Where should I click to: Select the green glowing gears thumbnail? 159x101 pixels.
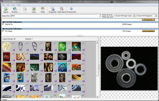click(62, 46)
